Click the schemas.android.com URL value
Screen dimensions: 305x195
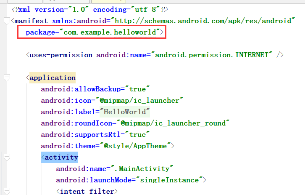tap(202, 21)
